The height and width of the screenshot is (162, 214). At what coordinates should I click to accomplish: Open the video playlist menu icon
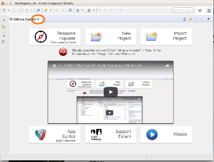(x=55, y=66)
